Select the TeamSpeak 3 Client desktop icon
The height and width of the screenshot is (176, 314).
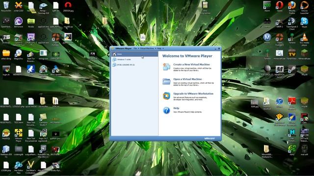click(x=292, y=24)
